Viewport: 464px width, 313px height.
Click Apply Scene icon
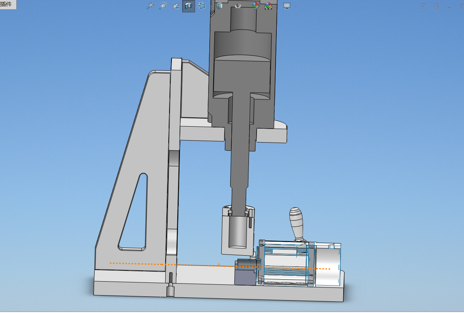click(268, 6)
